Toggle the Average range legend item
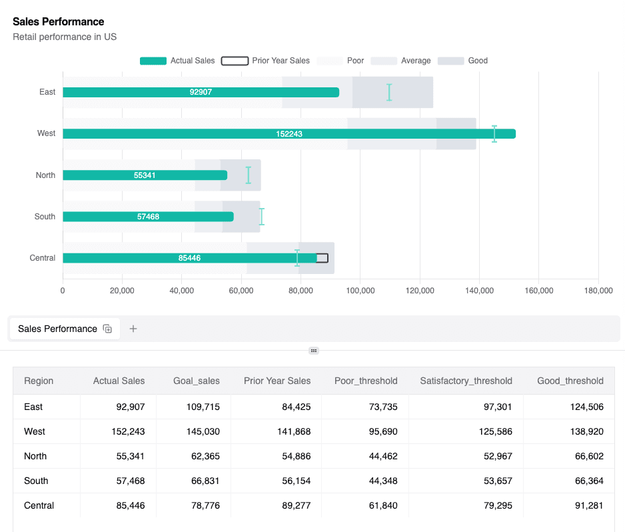 click(x=400, y=61)
